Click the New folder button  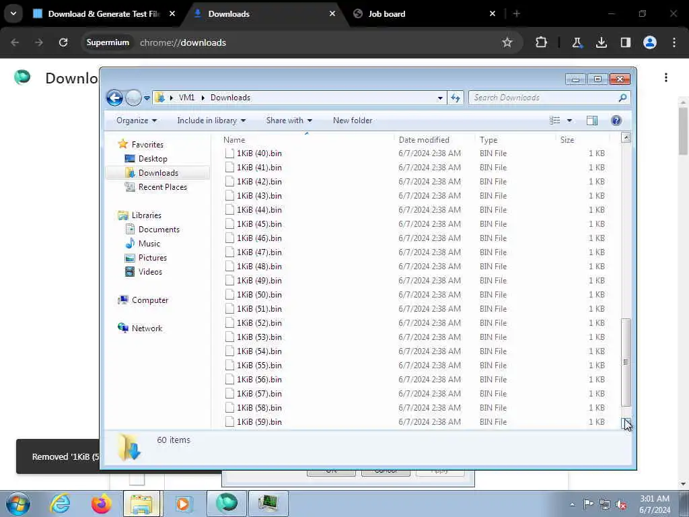(x=353, y=120)
